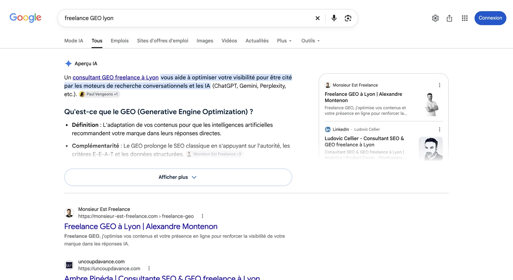Open more options for uncoupdavance.com result
Screen dimensions: 513x280
149,268
